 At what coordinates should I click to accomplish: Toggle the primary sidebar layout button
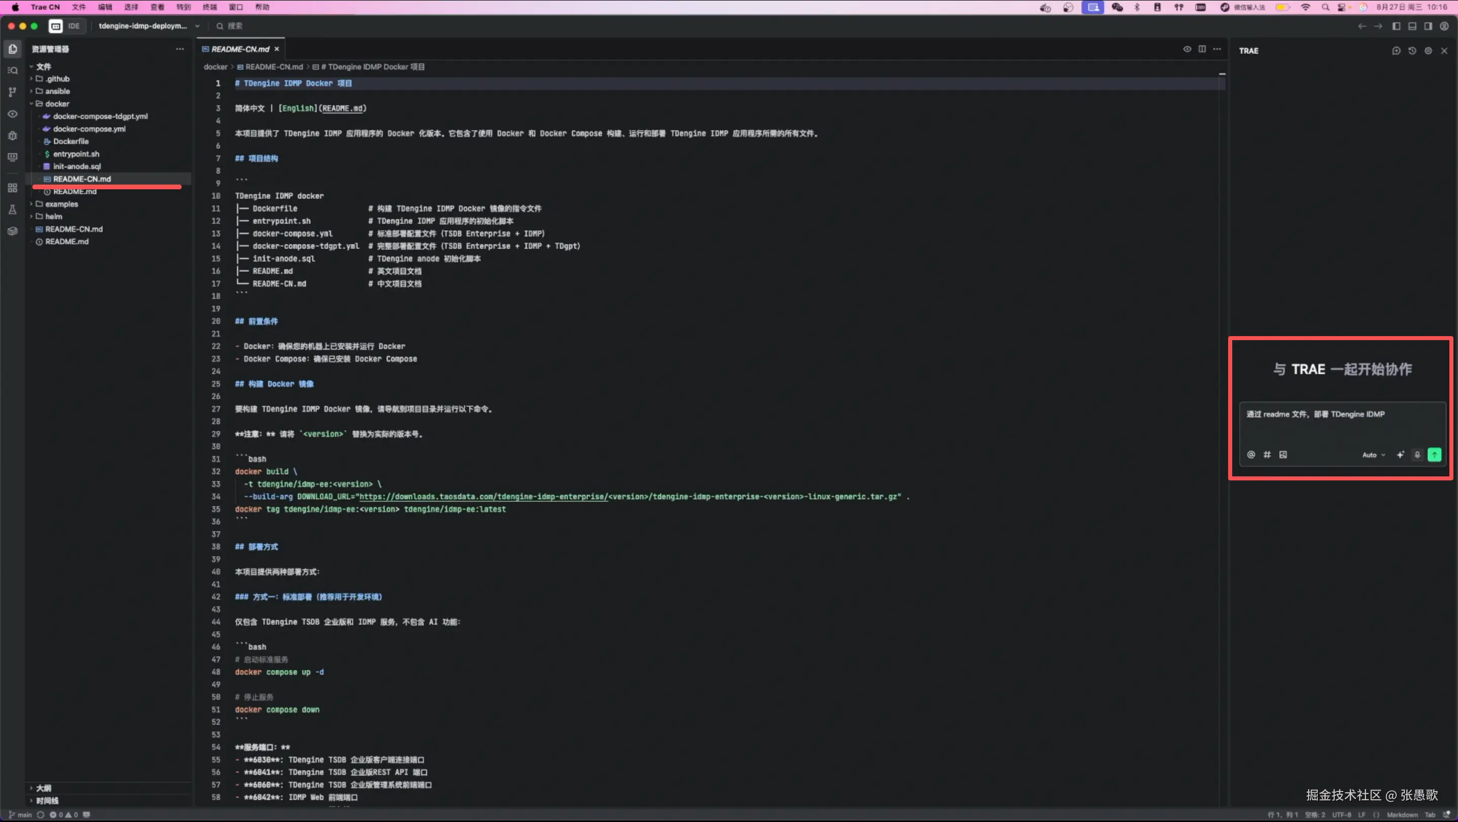(x=1396, y=26)
